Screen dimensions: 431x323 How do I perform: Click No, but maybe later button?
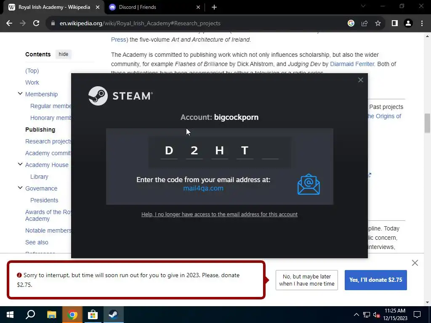(x=307, y=280)
